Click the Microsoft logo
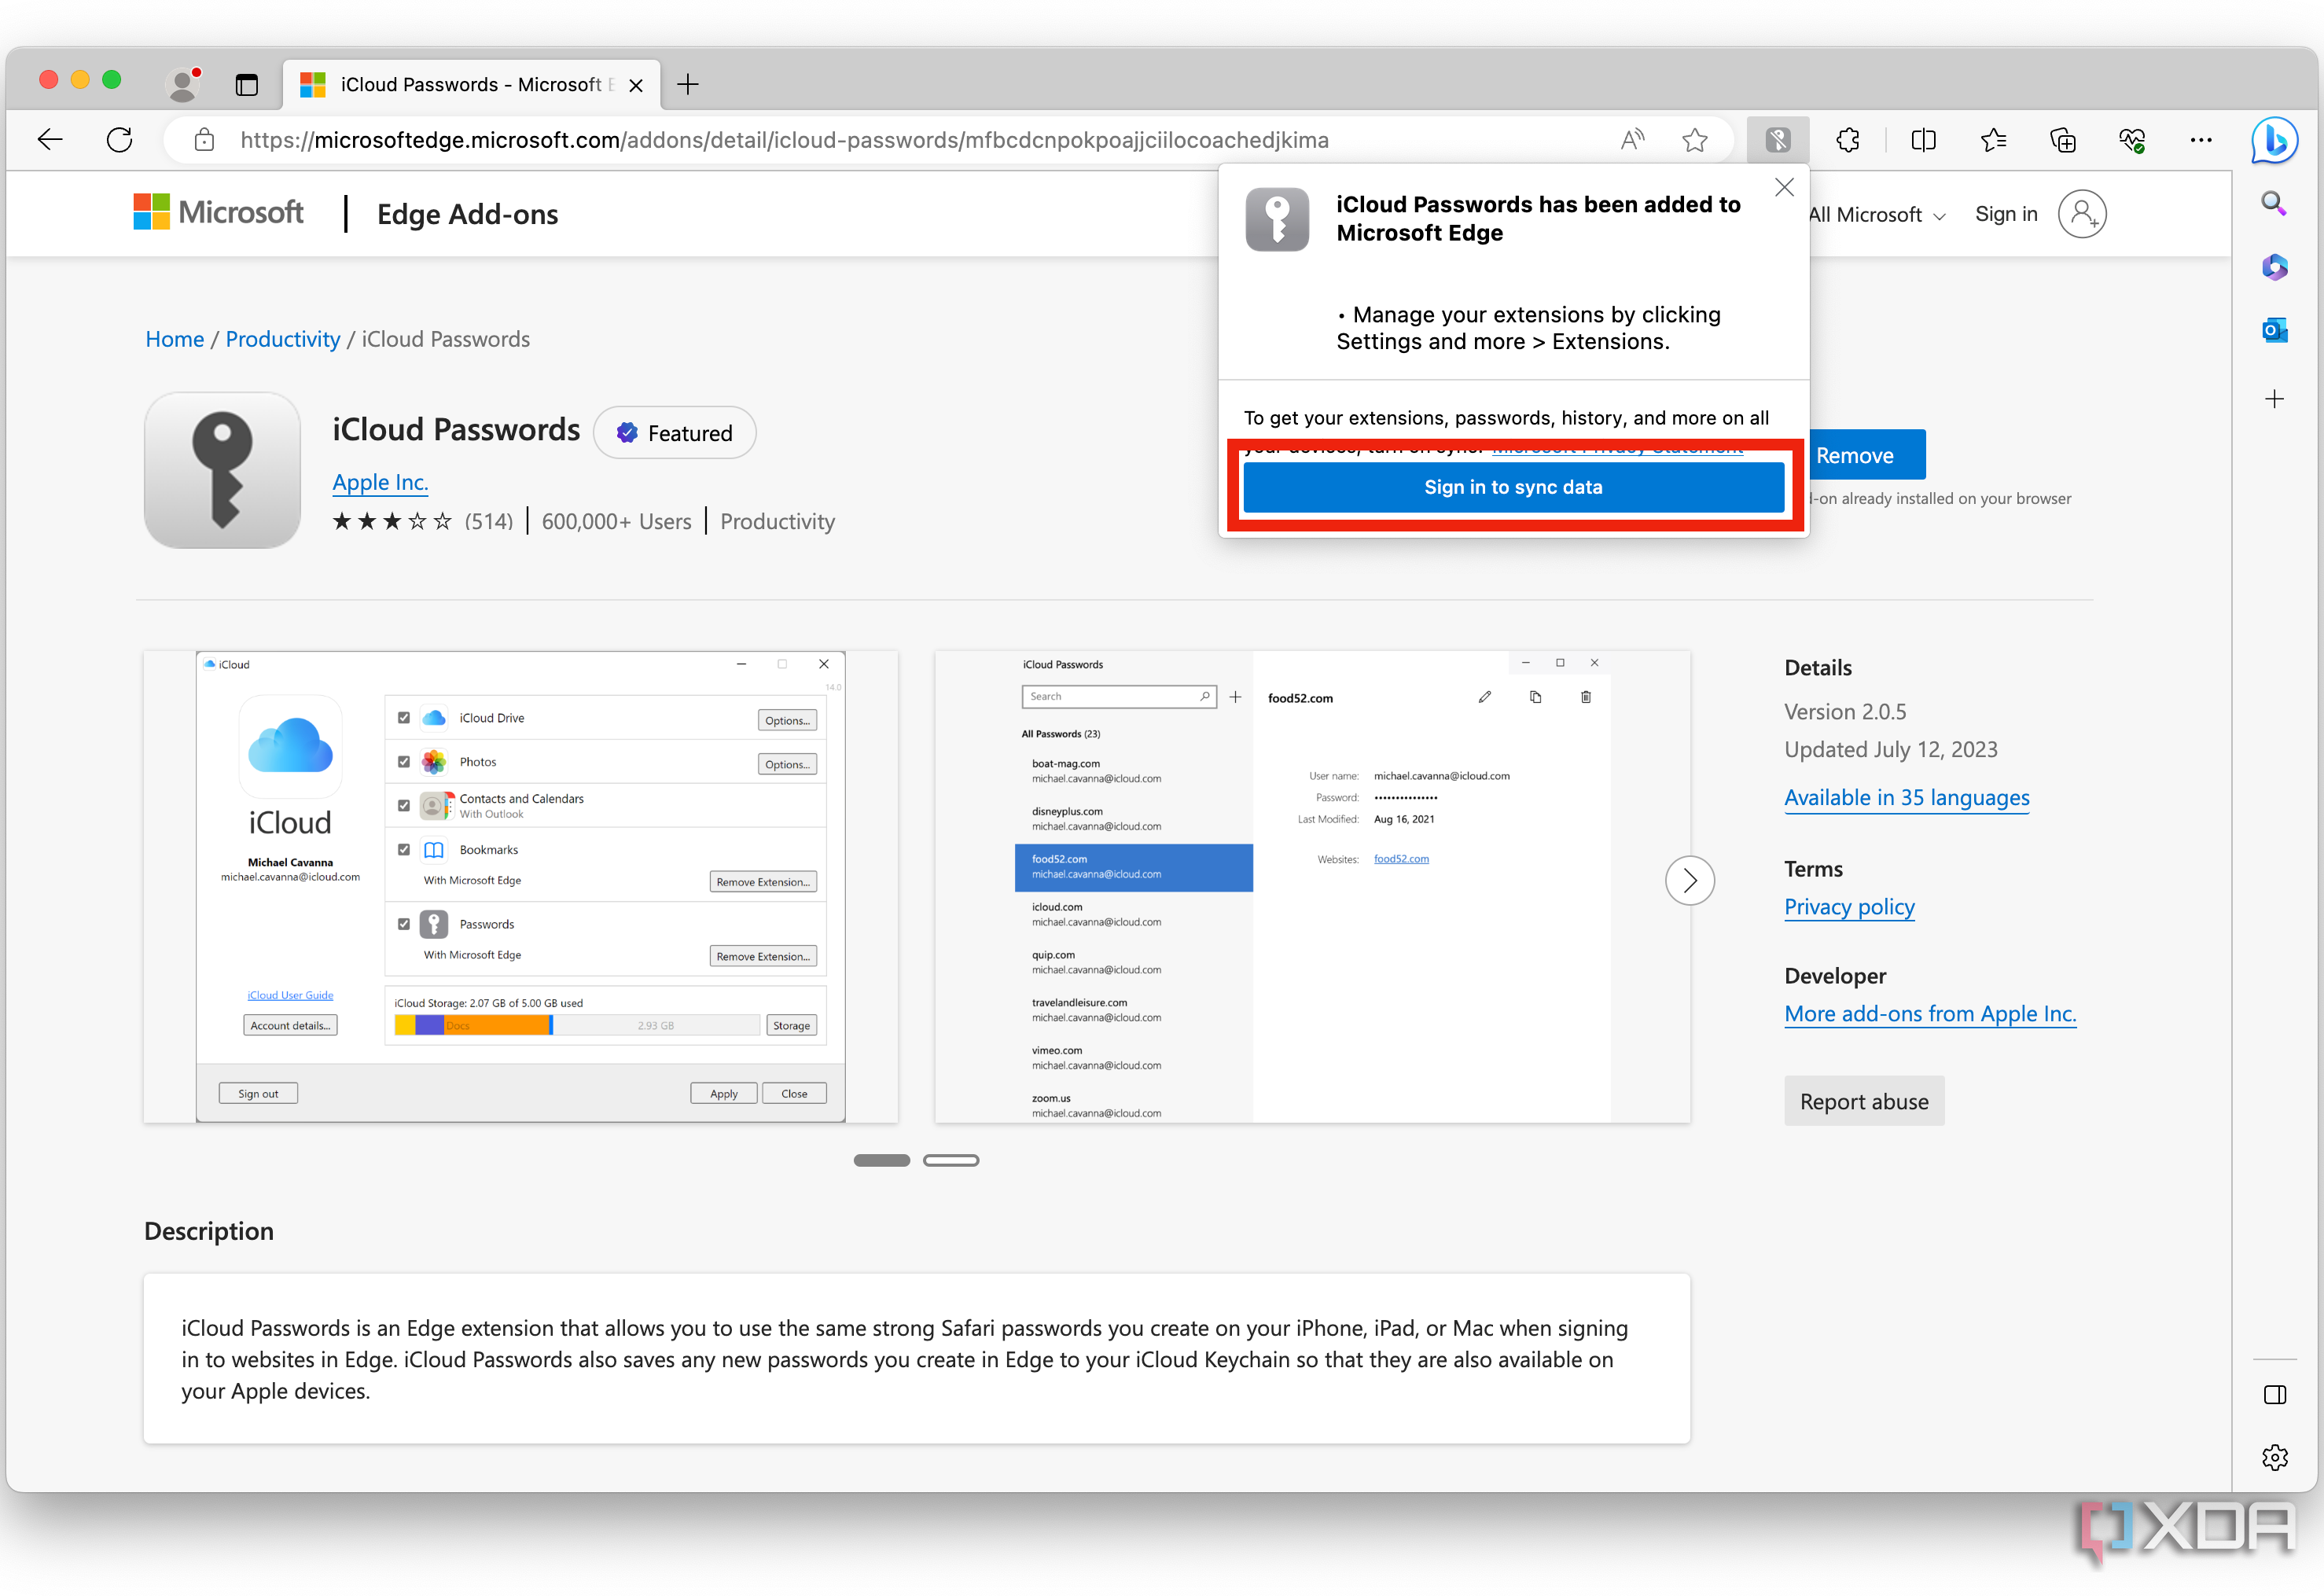The image size is (2324, 1596). 218,212
